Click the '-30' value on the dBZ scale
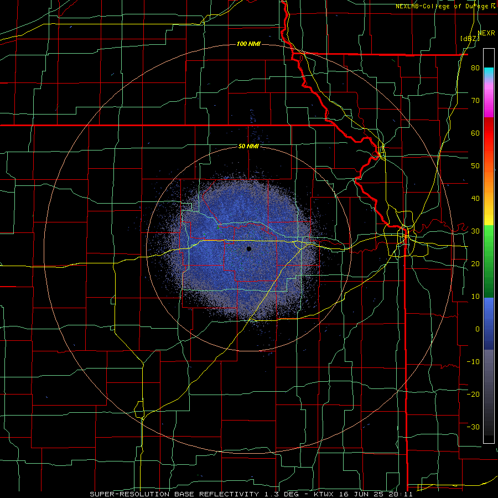 point(473,427)
